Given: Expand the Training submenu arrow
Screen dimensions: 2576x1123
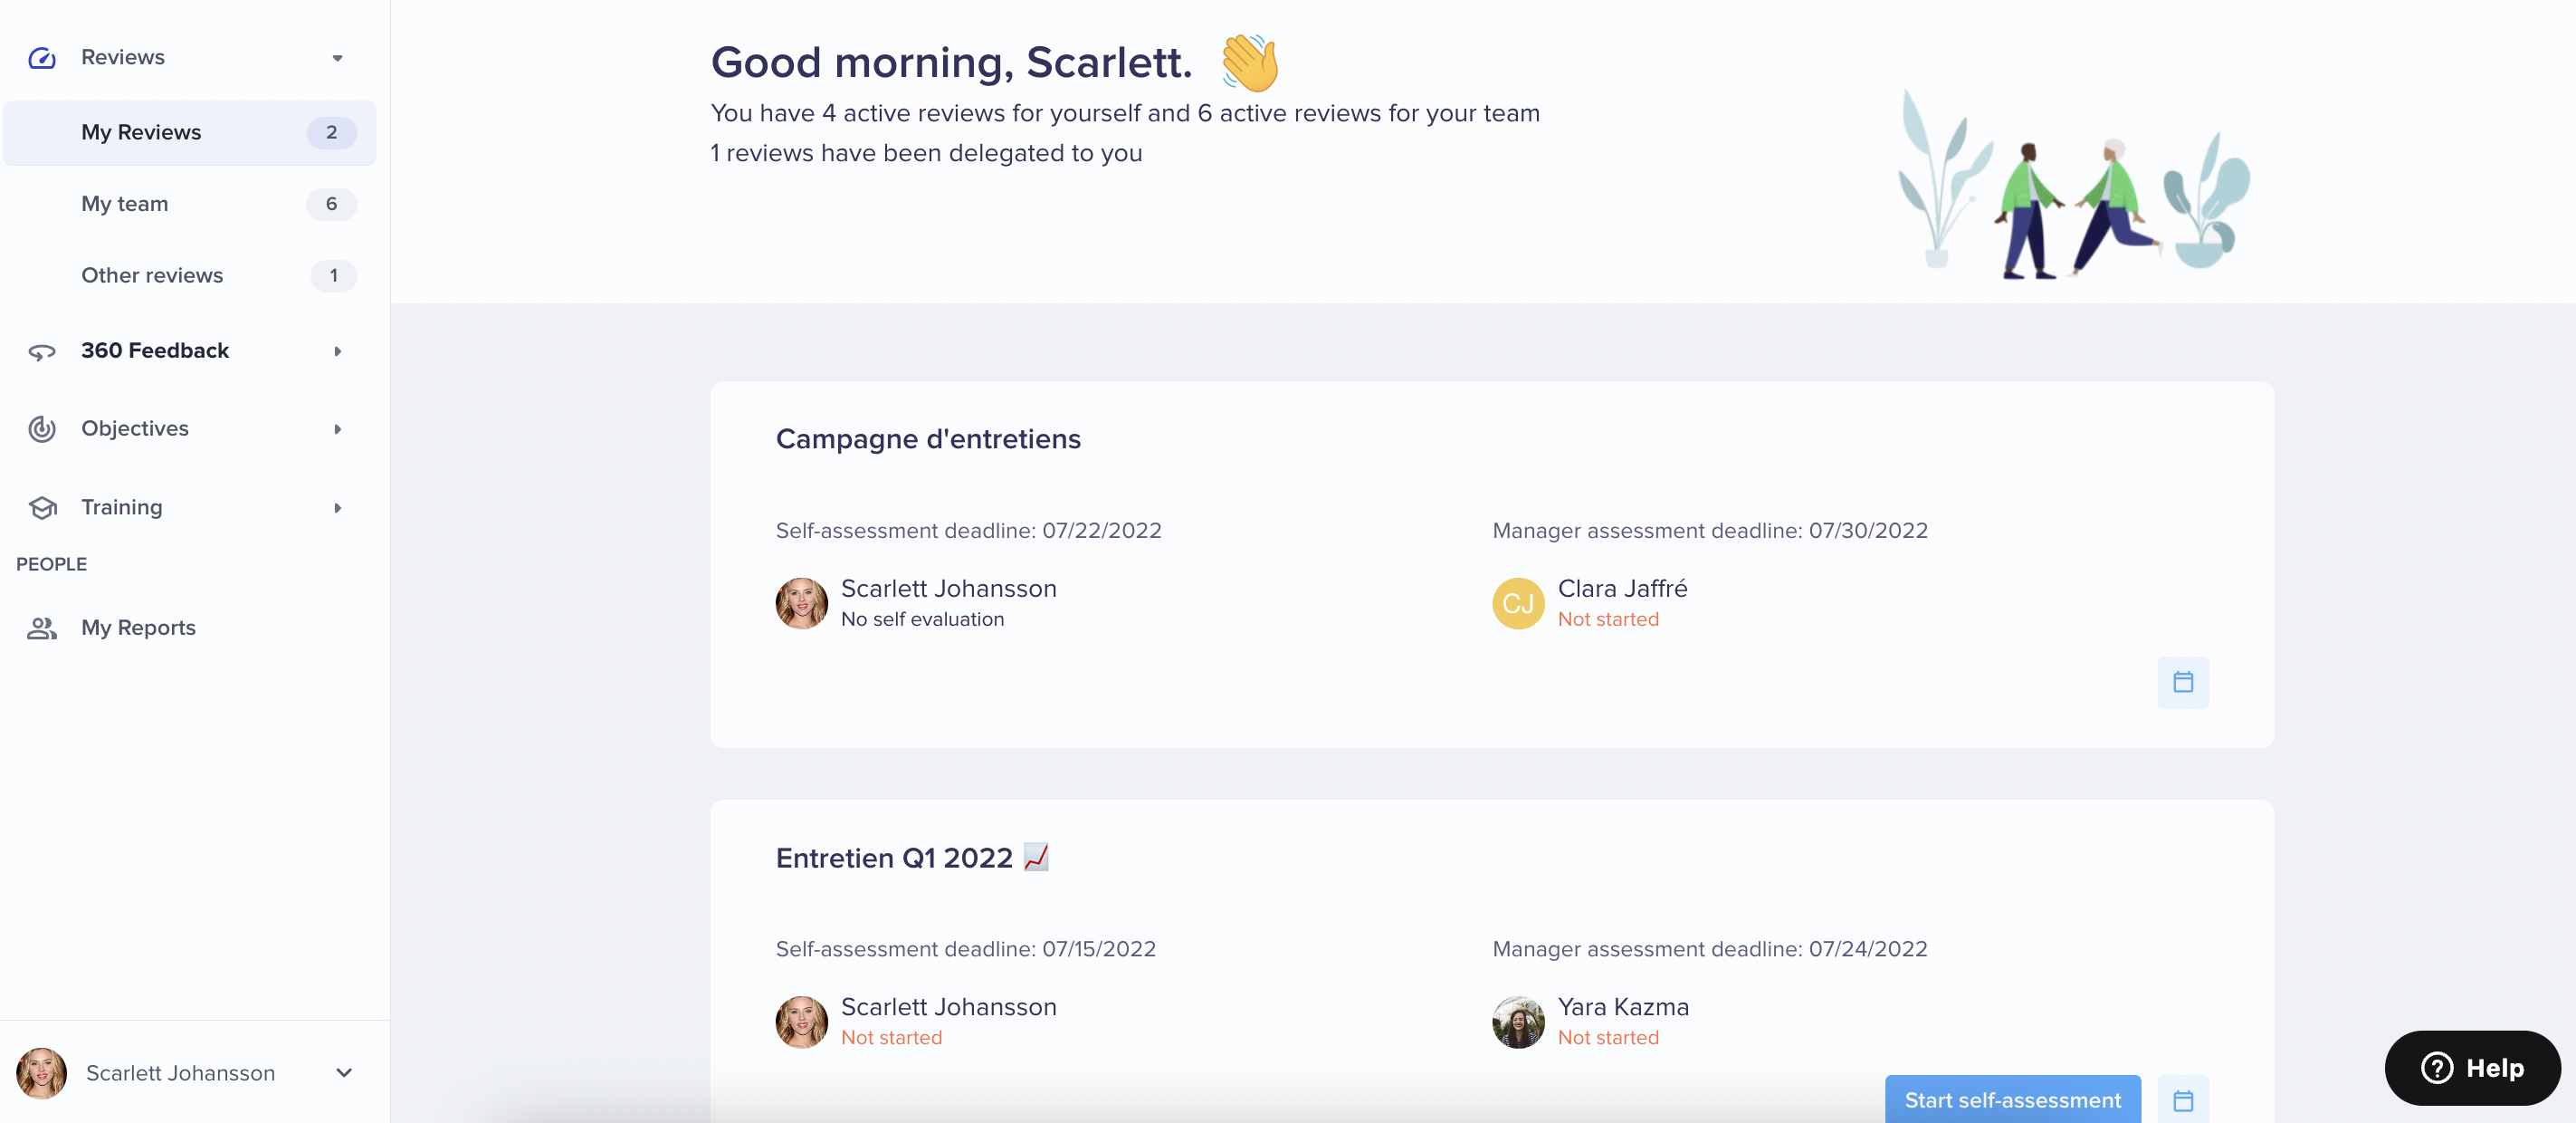Looking at the screenshot, I should [338, 507].
